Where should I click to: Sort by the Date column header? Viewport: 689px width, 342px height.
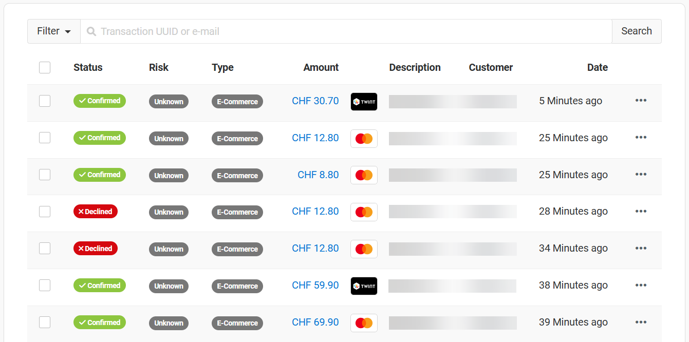pos(597,67)
